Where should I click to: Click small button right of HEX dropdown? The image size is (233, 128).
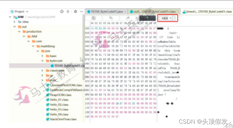tap(174, 18)
